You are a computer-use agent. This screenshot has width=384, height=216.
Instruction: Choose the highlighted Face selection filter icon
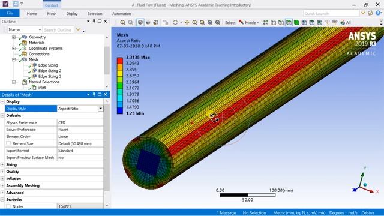pos(289,23)
